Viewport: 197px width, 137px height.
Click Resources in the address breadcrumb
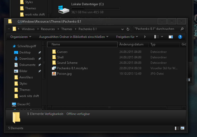[x=48, y=29]
